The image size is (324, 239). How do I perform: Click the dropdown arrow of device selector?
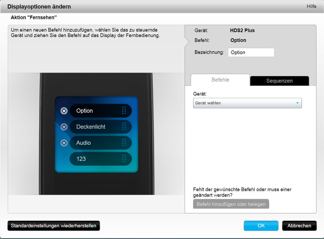click(297, 103)
